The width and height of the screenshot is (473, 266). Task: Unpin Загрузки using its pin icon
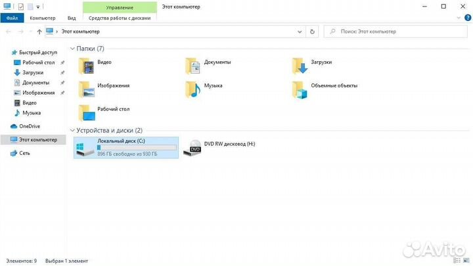(62, 73)
